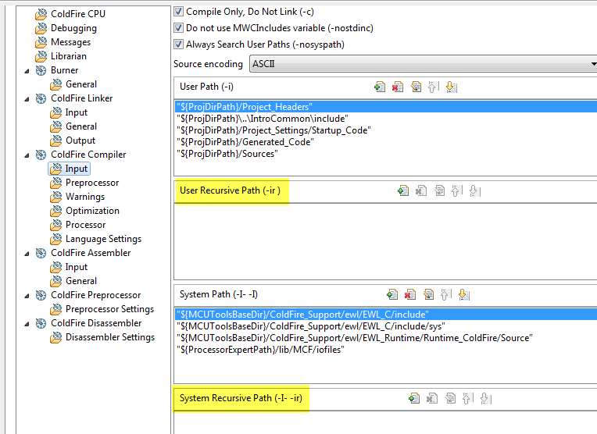Viewport: 597px width, 434px height.
Task: Add a System Recursive Path entry
Action: pyautogui.click(x=414, y=398)
